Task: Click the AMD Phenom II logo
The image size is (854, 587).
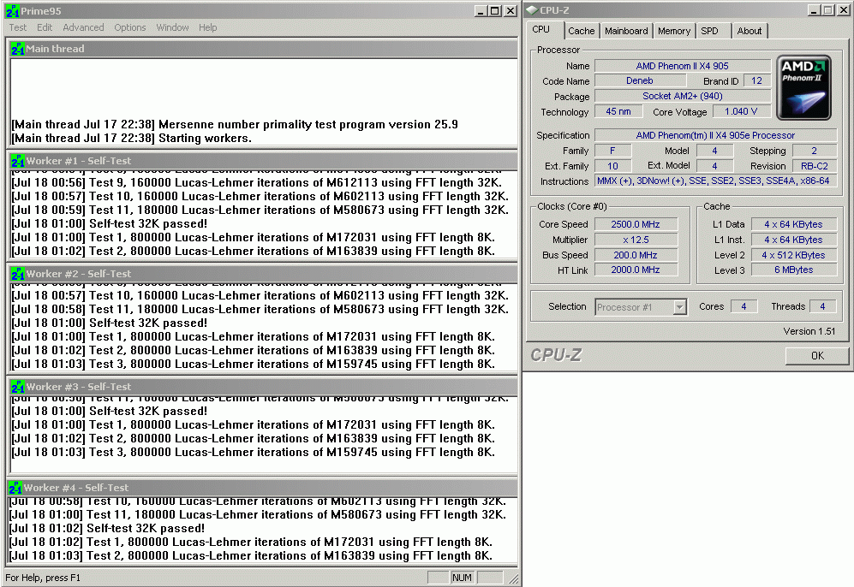Action: click(803, 88)
